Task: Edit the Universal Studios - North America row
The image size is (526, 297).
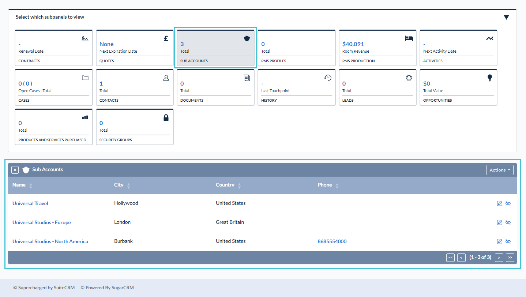Action: [500, 241]
